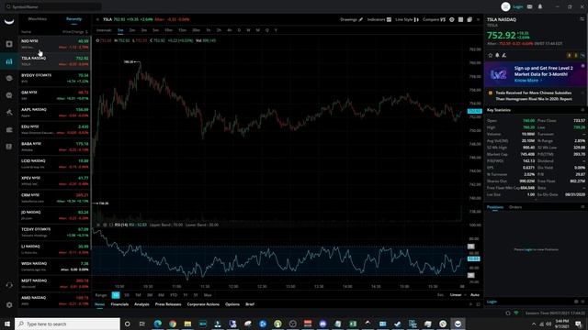Select the 5m interval
This screenshot has width=588, height=330.
pos(155,30)
